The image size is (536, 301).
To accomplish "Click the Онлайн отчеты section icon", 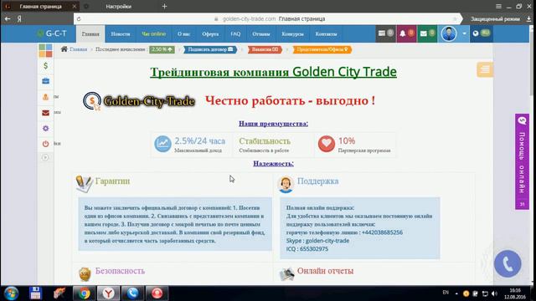I will click(286, 273).
